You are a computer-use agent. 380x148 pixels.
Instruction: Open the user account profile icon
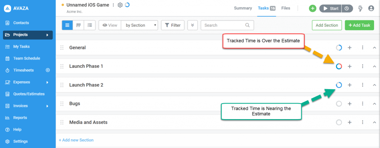click(x=371, y=9)
